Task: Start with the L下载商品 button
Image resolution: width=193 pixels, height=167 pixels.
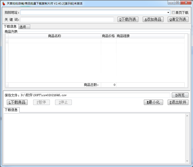Action: (17, 102)
